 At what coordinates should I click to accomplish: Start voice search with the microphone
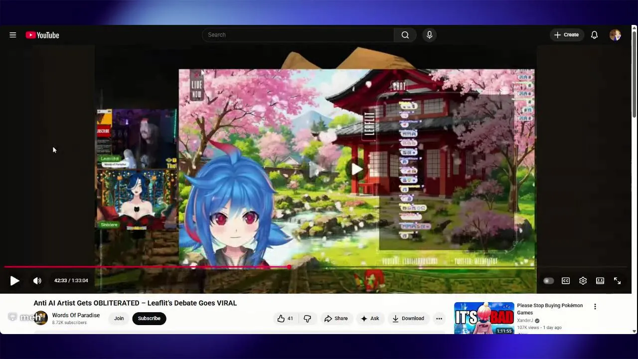pos(429,35)
